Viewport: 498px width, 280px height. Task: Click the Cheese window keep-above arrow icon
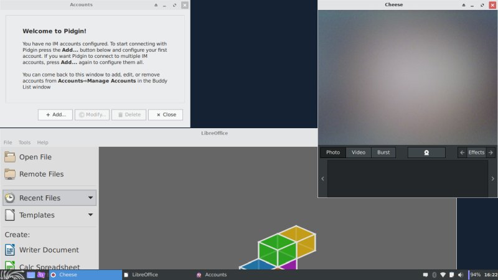point(464,5)
